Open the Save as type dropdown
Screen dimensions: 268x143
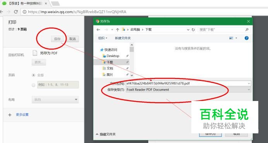point(189,89)
